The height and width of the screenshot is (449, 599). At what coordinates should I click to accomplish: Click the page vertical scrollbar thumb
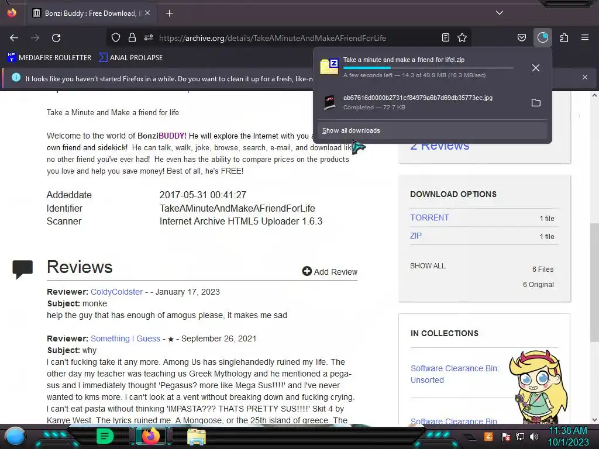[x=594, y=282]
